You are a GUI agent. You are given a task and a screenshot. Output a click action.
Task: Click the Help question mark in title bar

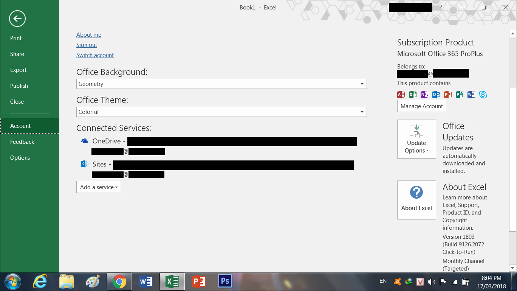[441, 7]
